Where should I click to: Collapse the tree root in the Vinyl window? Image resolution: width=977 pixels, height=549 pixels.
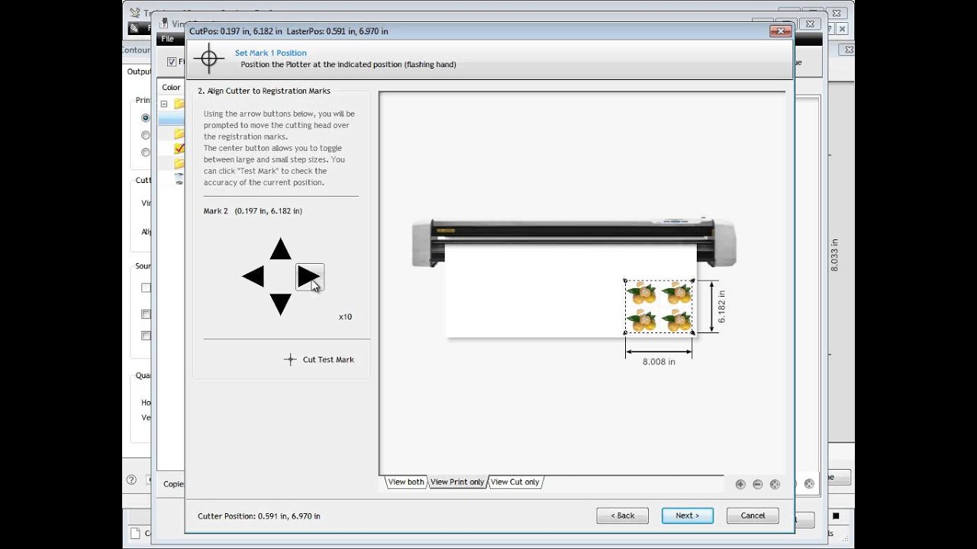pyautogui.click(x=164, y=104)
